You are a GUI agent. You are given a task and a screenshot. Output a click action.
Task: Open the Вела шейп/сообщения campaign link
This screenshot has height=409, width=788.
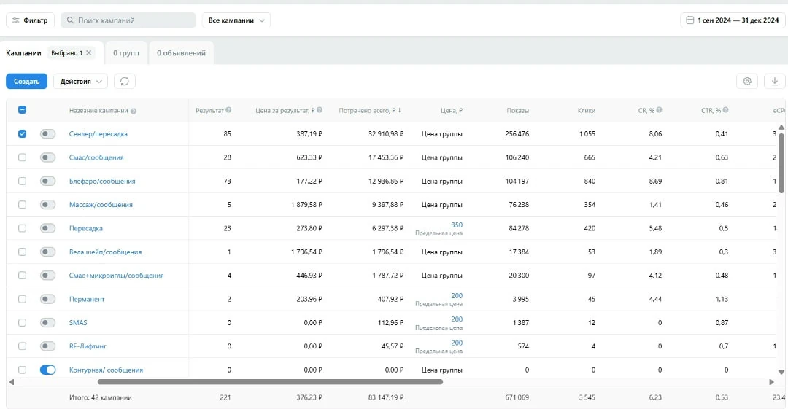coord(105,252)
